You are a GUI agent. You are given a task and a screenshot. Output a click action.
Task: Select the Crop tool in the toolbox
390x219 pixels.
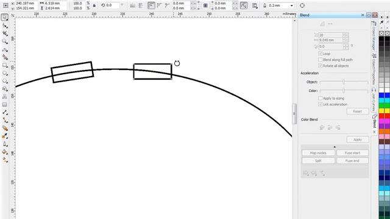tap(4, 33)
